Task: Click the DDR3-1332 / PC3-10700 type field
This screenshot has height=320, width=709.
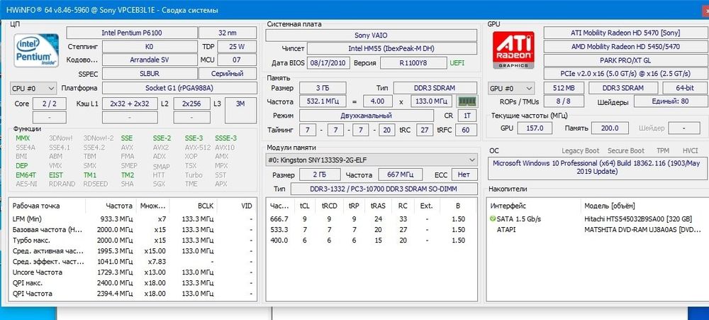Action: (384, 189)
